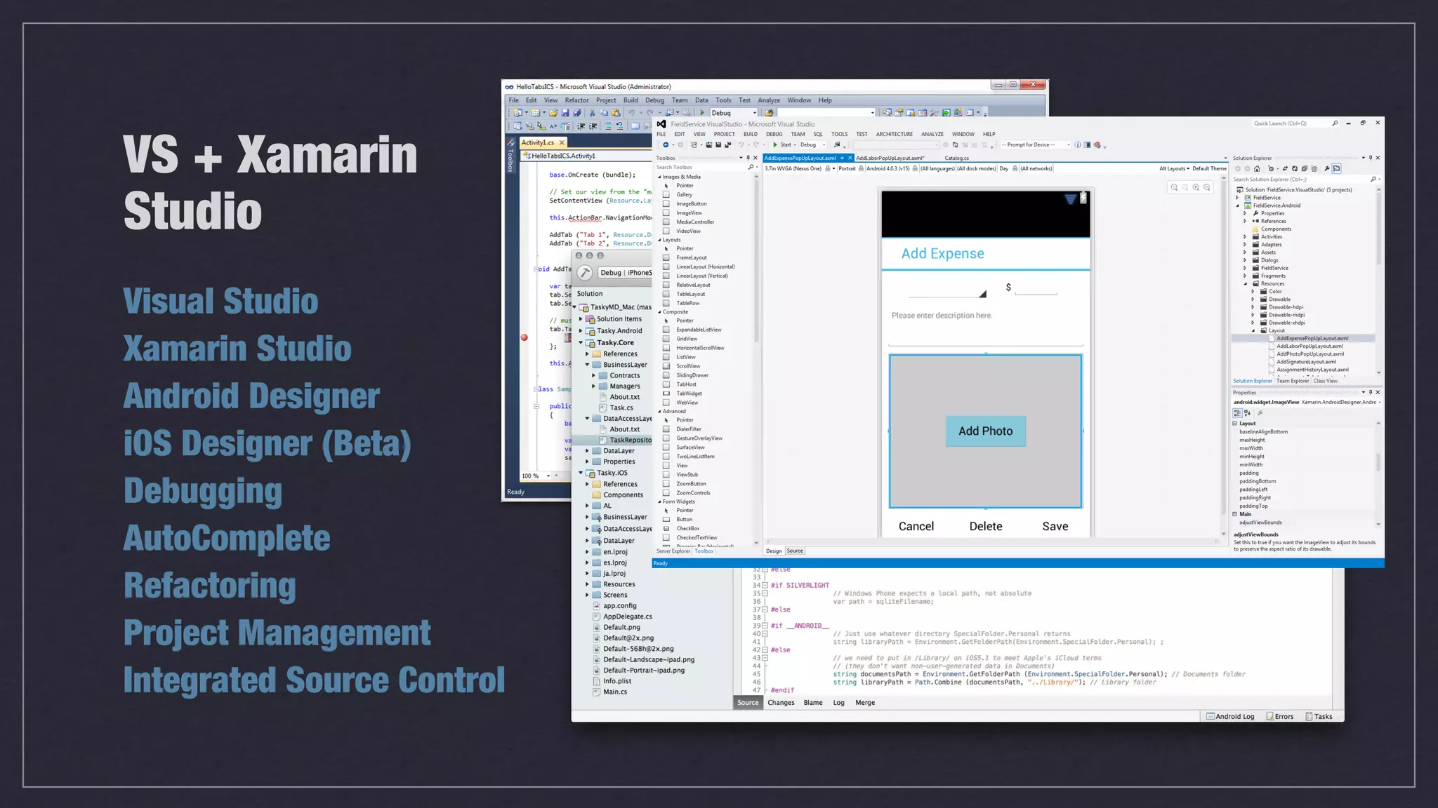The image size is (1438, 808).
Task: Select the CheckBox item in Toolbox Form Widgets
Action: tap(687, 529)
